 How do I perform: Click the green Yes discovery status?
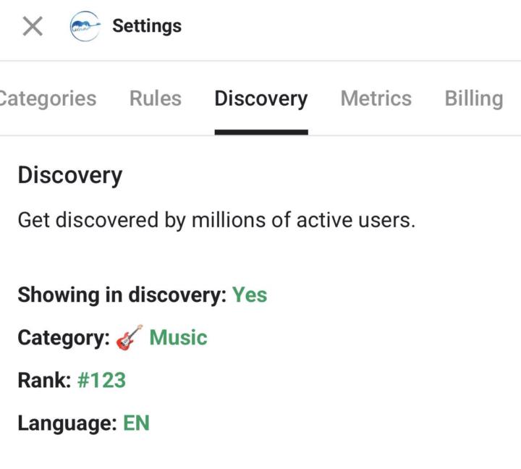coord(250,295)
